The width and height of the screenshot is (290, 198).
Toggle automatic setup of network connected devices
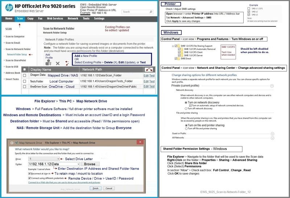coord(190,106)
